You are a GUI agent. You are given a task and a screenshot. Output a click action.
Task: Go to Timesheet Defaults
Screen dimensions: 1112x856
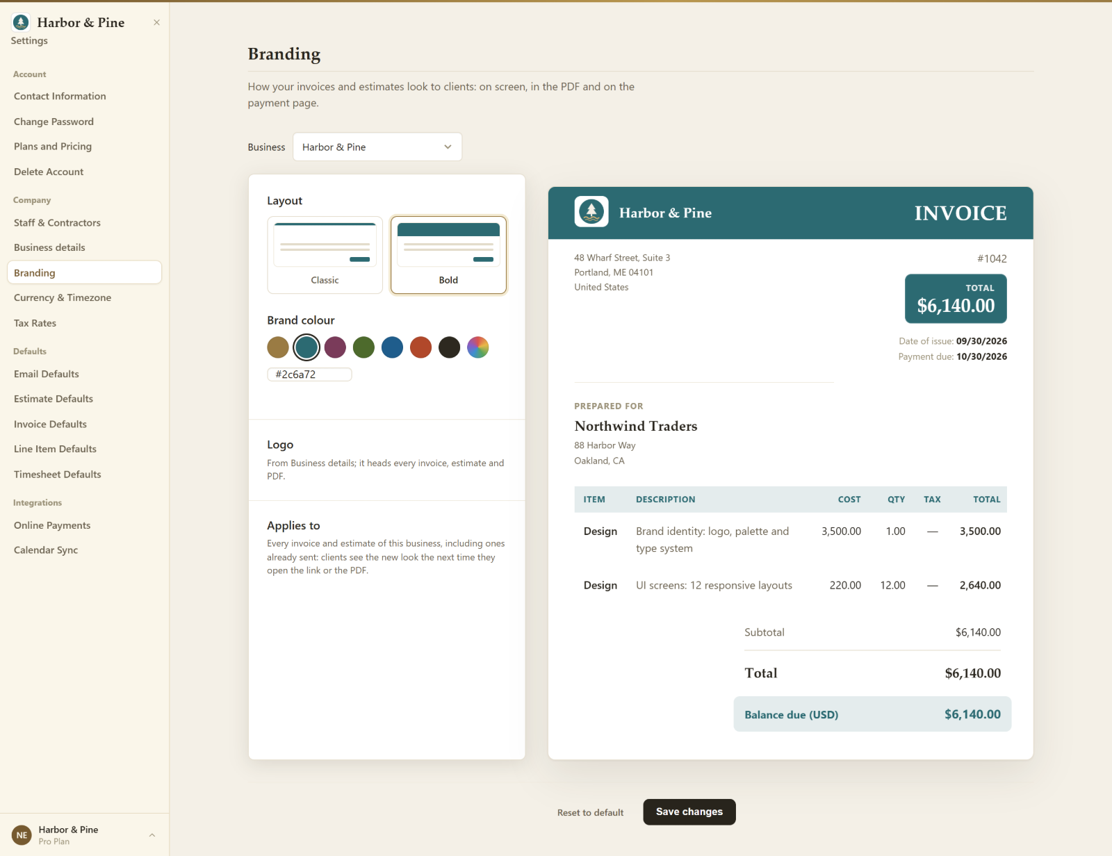[84, 475]
